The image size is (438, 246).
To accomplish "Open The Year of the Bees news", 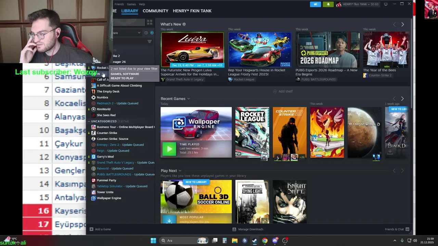I will [x=386, y=50].
